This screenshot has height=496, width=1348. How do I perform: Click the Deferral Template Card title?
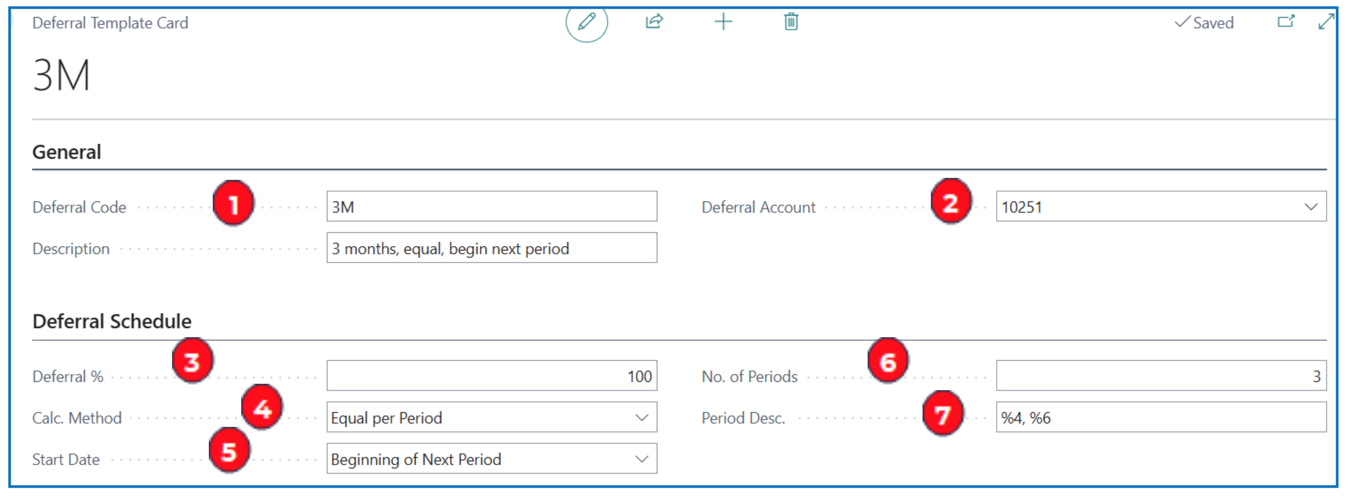coord(110,23)
